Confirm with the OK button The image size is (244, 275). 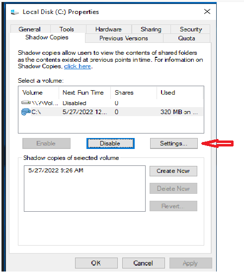(x=96, y=263)
